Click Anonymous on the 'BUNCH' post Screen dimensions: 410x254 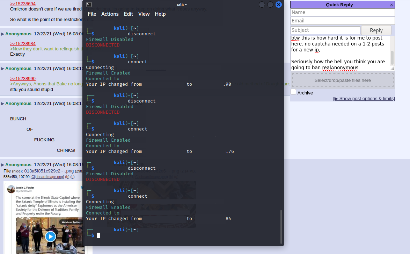coord(18,104)
